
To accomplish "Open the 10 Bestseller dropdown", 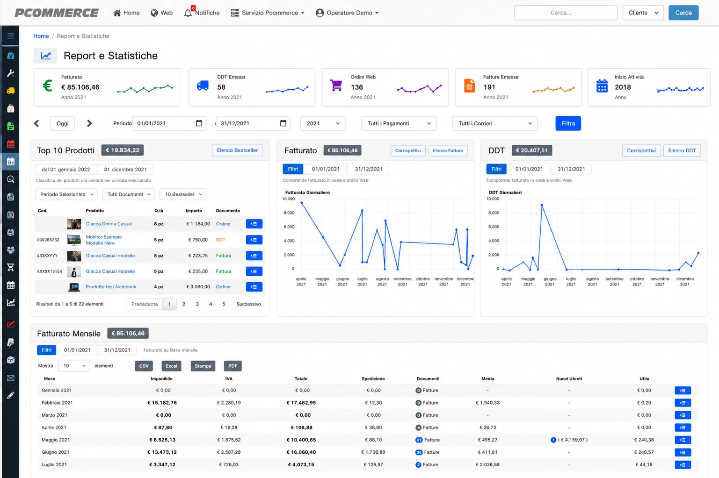I will click(x=183, y=194).
